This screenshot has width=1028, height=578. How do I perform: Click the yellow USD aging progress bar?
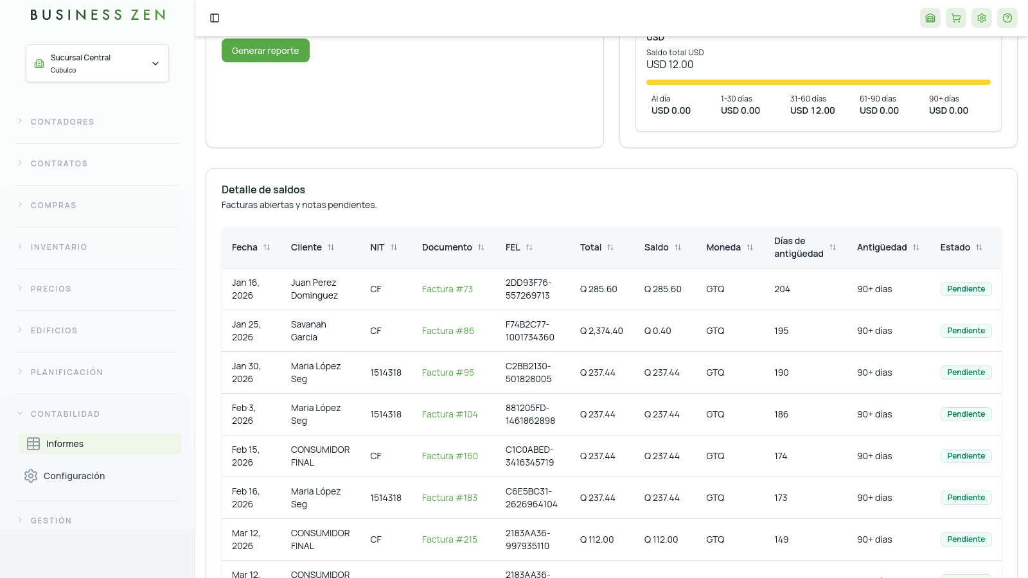tap(819, 82)
